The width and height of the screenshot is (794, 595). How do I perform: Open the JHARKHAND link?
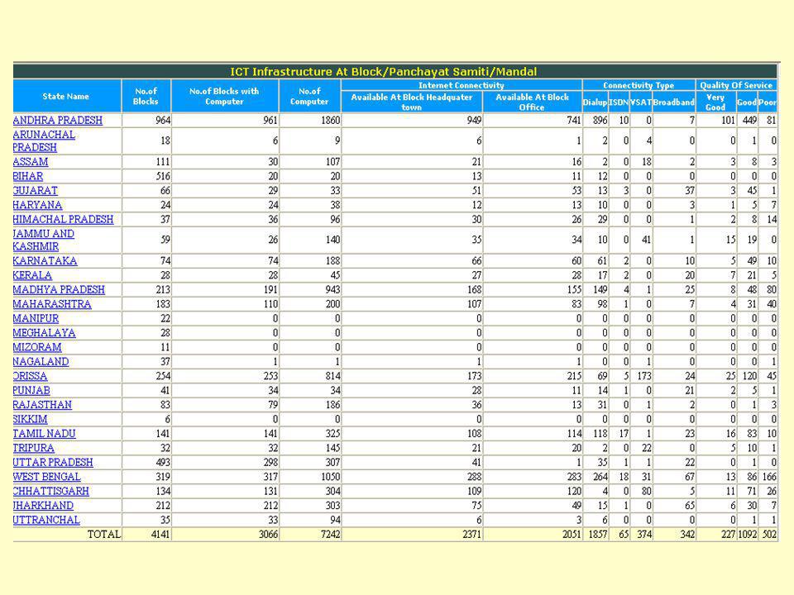coord(44,506)
